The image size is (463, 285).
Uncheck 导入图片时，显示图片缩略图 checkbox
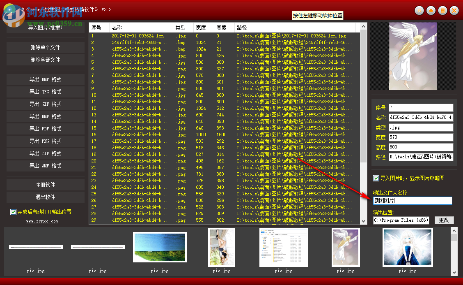coord(376,178)
